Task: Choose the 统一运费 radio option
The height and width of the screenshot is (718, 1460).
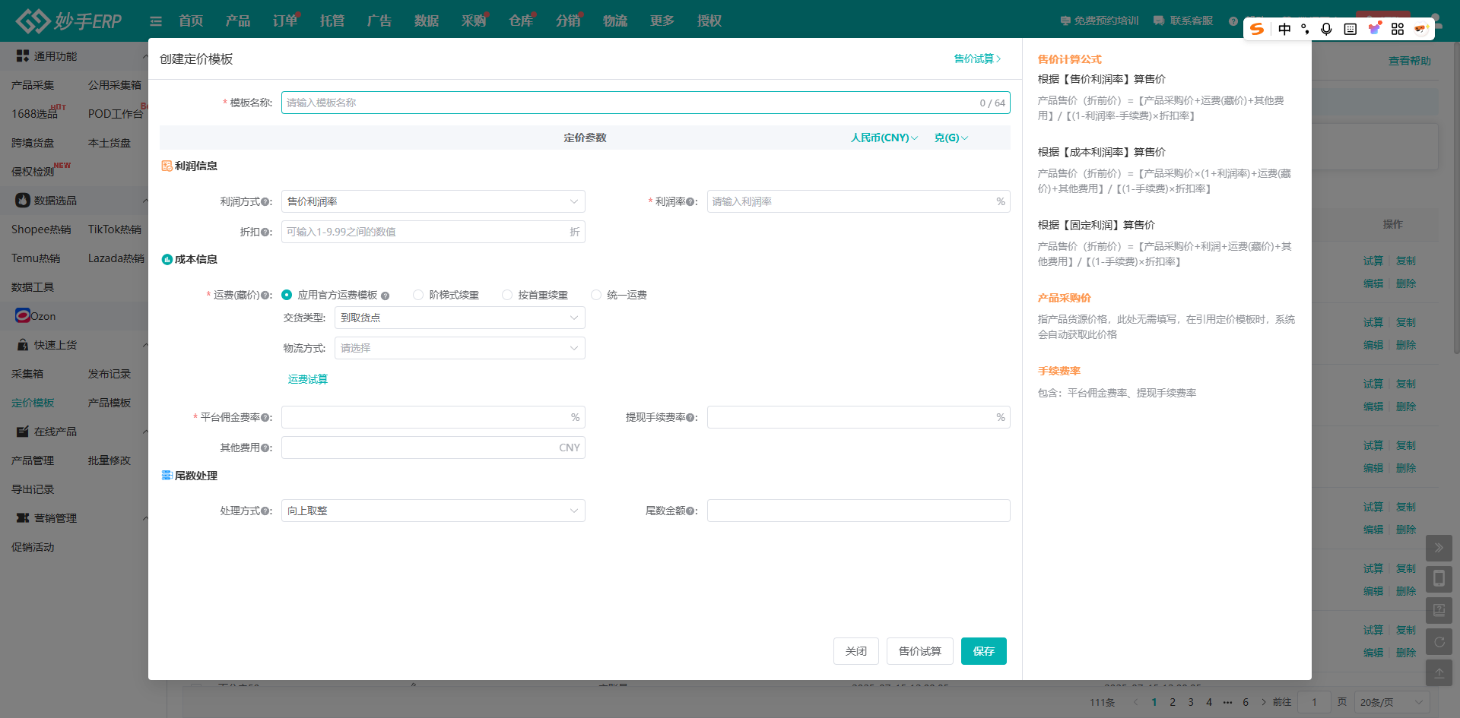Action: (x=596, y=295)
